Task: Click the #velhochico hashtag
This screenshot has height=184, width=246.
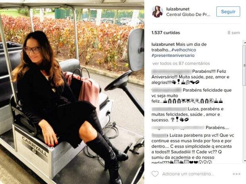Action: pos(184,50)
